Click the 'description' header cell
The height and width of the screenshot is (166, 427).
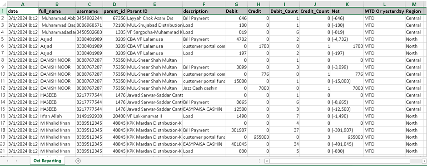click(x=204, y=11)
